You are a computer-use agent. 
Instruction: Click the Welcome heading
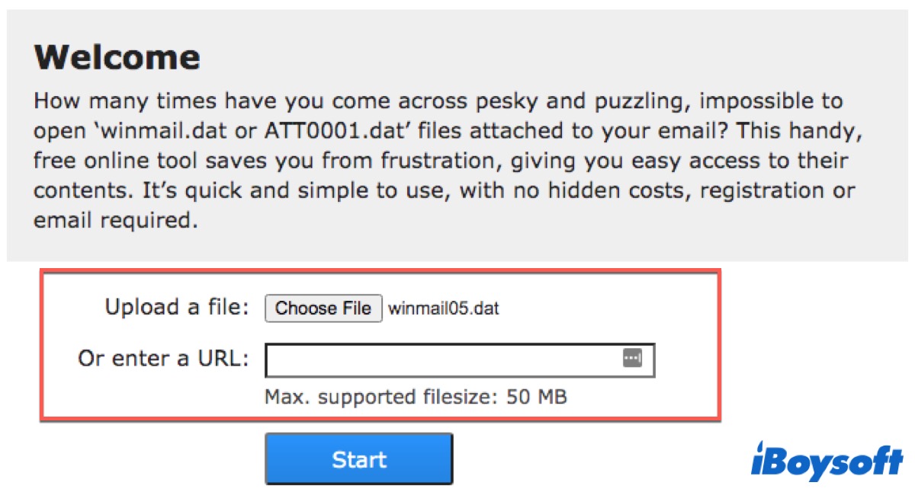pos(117,57)
